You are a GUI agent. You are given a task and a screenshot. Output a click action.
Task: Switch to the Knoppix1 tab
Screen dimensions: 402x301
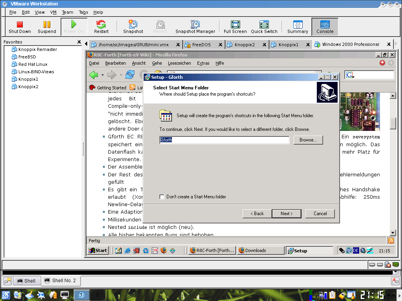(x=289, y=45)
